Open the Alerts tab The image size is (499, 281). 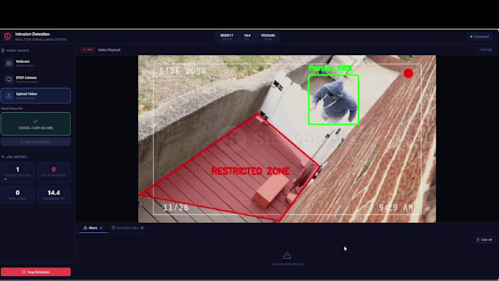93,228
